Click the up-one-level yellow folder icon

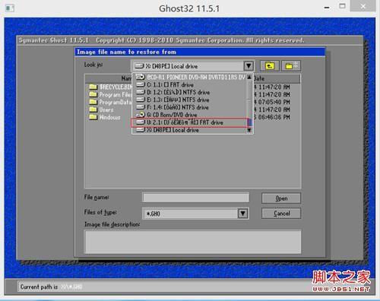270,66
